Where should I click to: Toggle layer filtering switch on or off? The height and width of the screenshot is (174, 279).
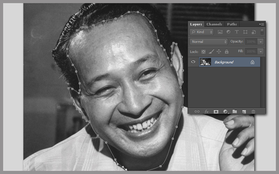[x=262, y=32]
